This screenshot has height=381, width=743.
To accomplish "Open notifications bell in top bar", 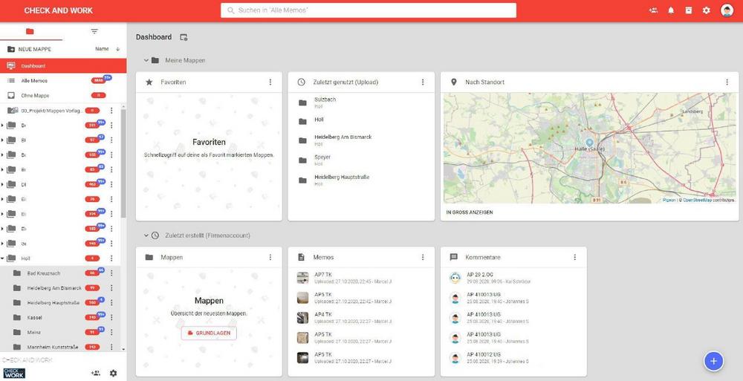I will [x=671, y=10].
